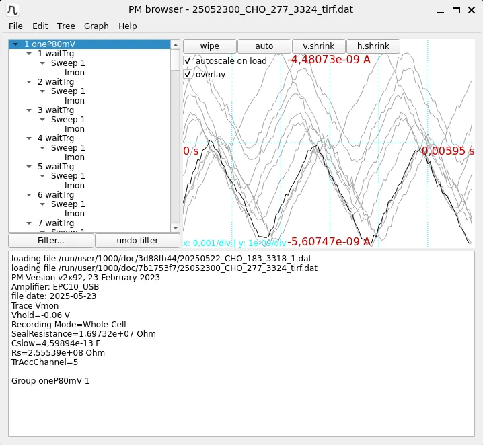Screen dimensions: 483x445
Task: Select the 2 waitTrg tree item
Action: (x=56, y=82)
